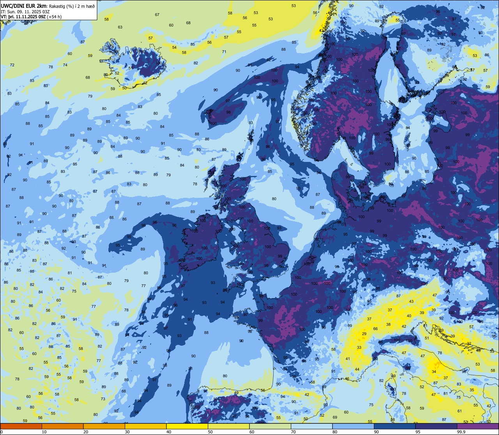Click the humidity value '67' near the top
This screenshot has width=499, height=435.
[157, 14]
